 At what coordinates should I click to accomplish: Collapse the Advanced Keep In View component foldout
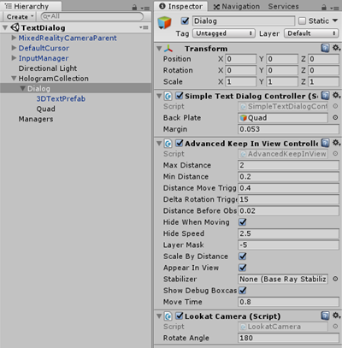[159, 144]
